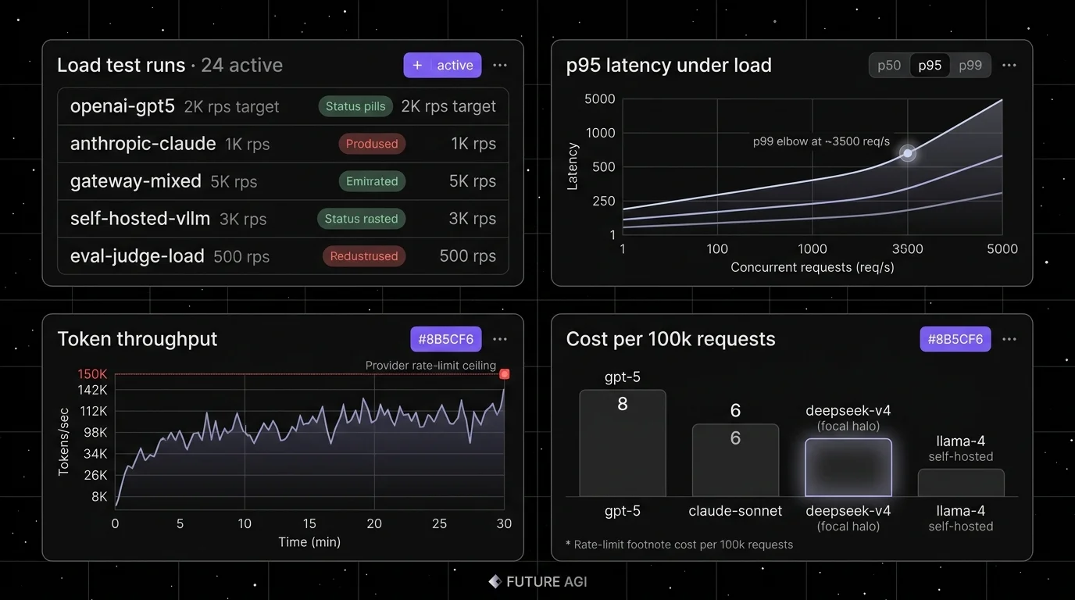Click the '24 active' count text
This screenshot has height=600, width=1075.
coord(242,66)
